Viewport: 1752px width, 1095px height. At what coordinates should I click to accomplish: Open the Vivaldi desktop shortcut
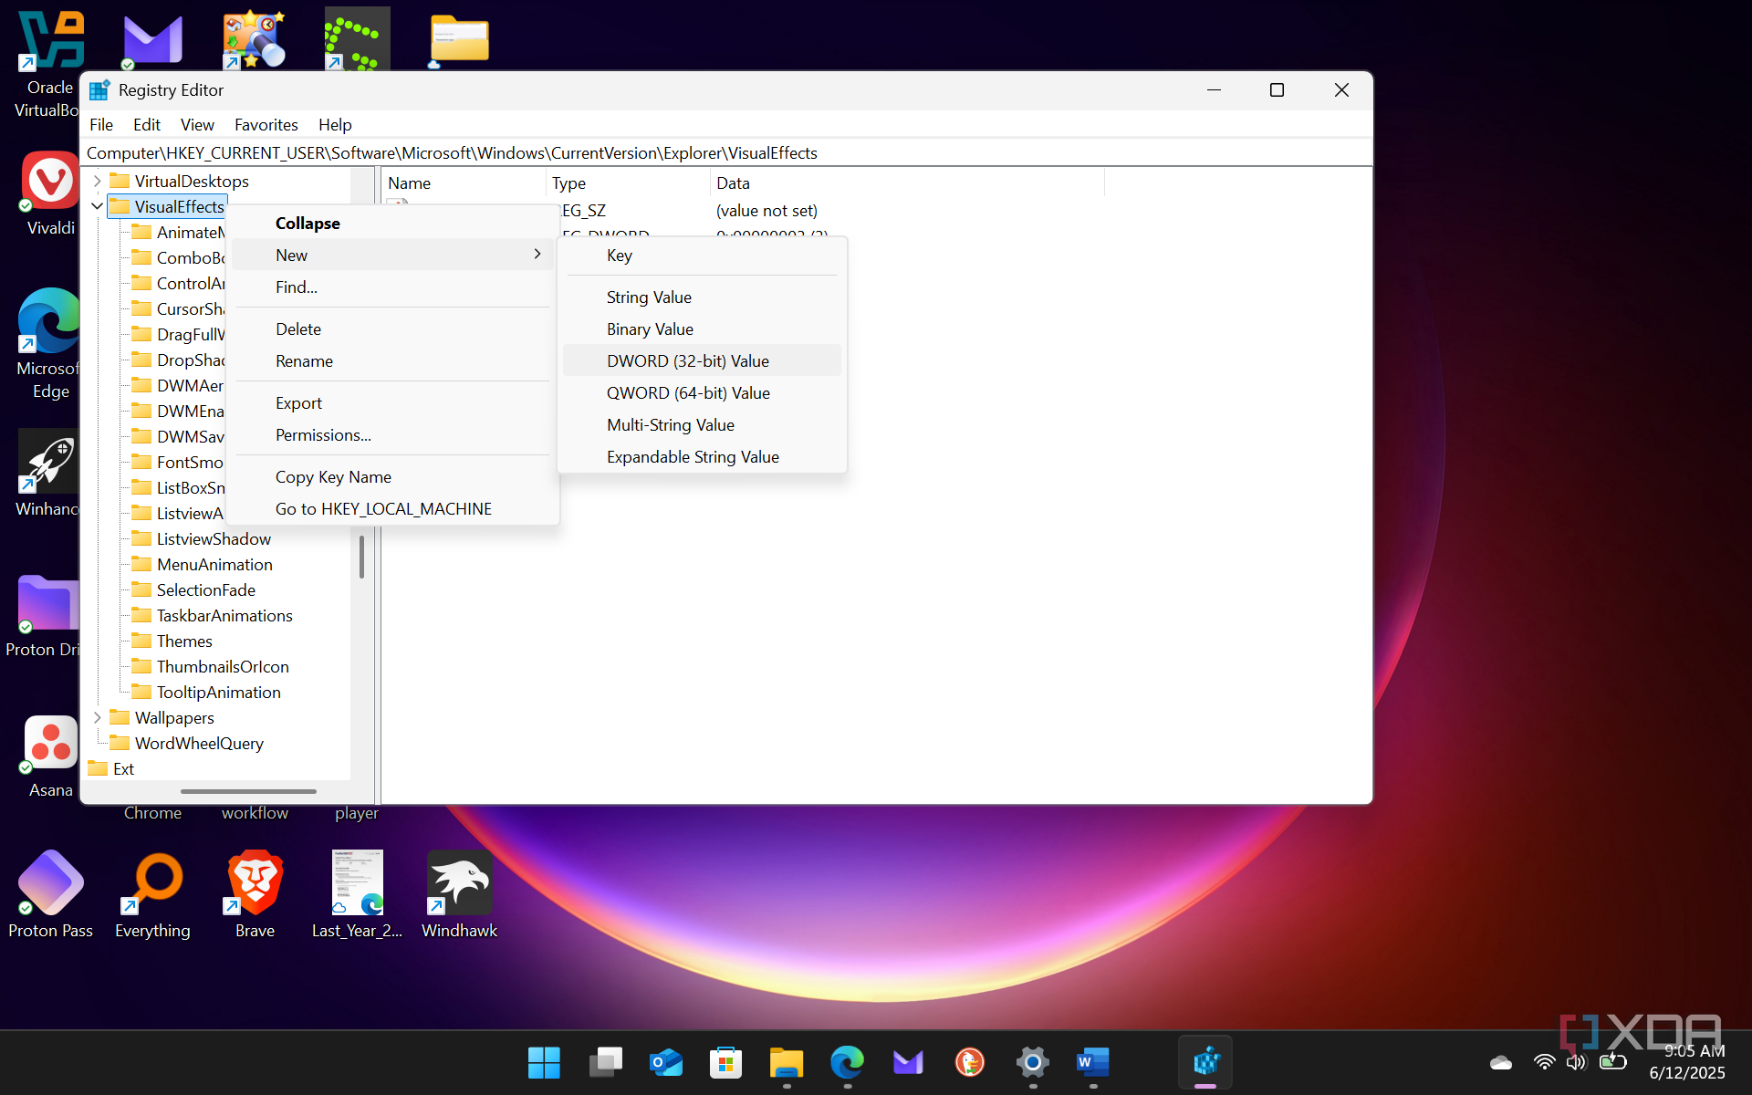tap(50, 193)
